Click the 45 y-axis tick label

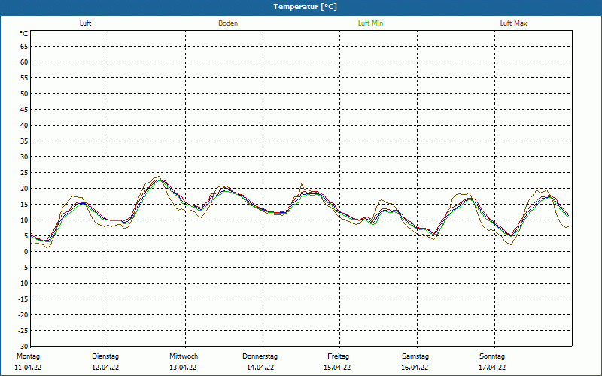pyautogui.click(x=24, y=110)
